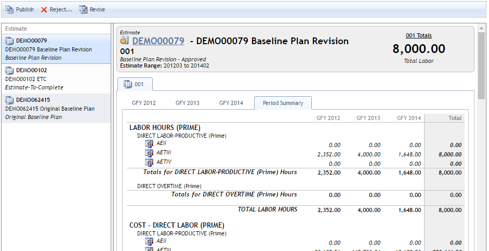
Task: Click the AETIV icon under Labor Hours
Action: (x=149, y=163)
